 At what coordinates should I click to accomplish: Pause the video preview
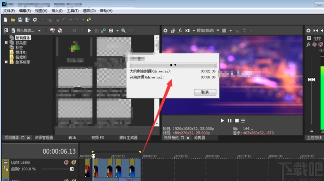tap(230, 121)
